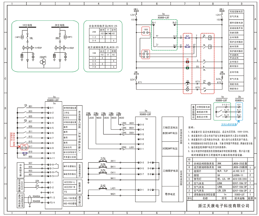Select the motor M symbol
The image size is (259, 216).
point(210,83)
